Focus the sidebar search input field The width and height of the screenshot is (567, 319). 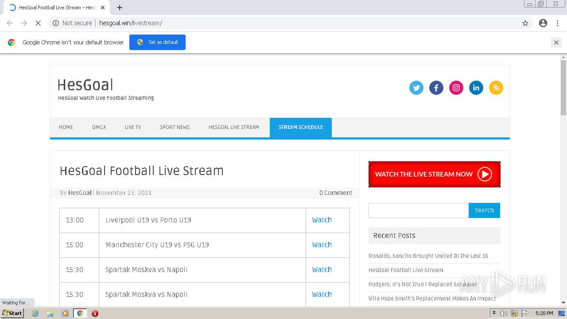pyautogui.click(x=419, y=210)
